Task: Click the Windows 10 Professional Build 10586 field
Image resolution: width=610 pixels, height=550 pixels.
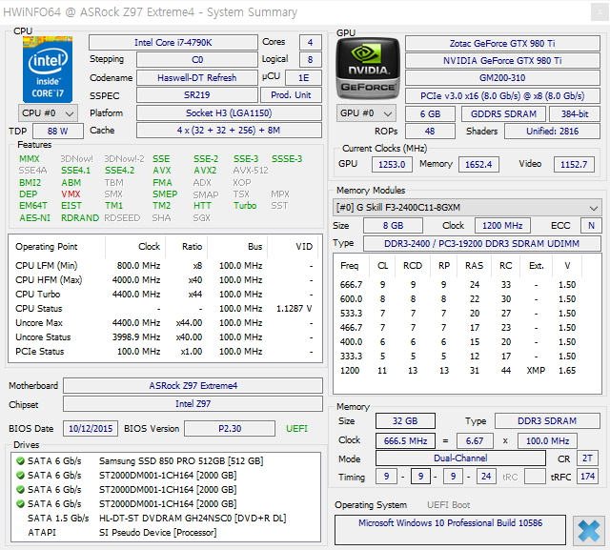Action: [450, 530]
